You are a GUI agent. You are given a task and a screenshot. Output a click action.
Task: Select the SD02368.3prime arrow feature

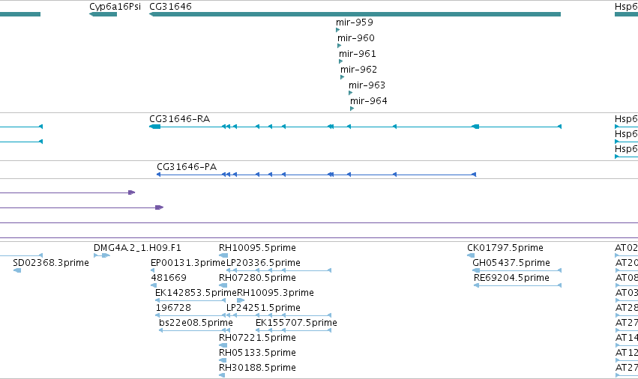17,270
